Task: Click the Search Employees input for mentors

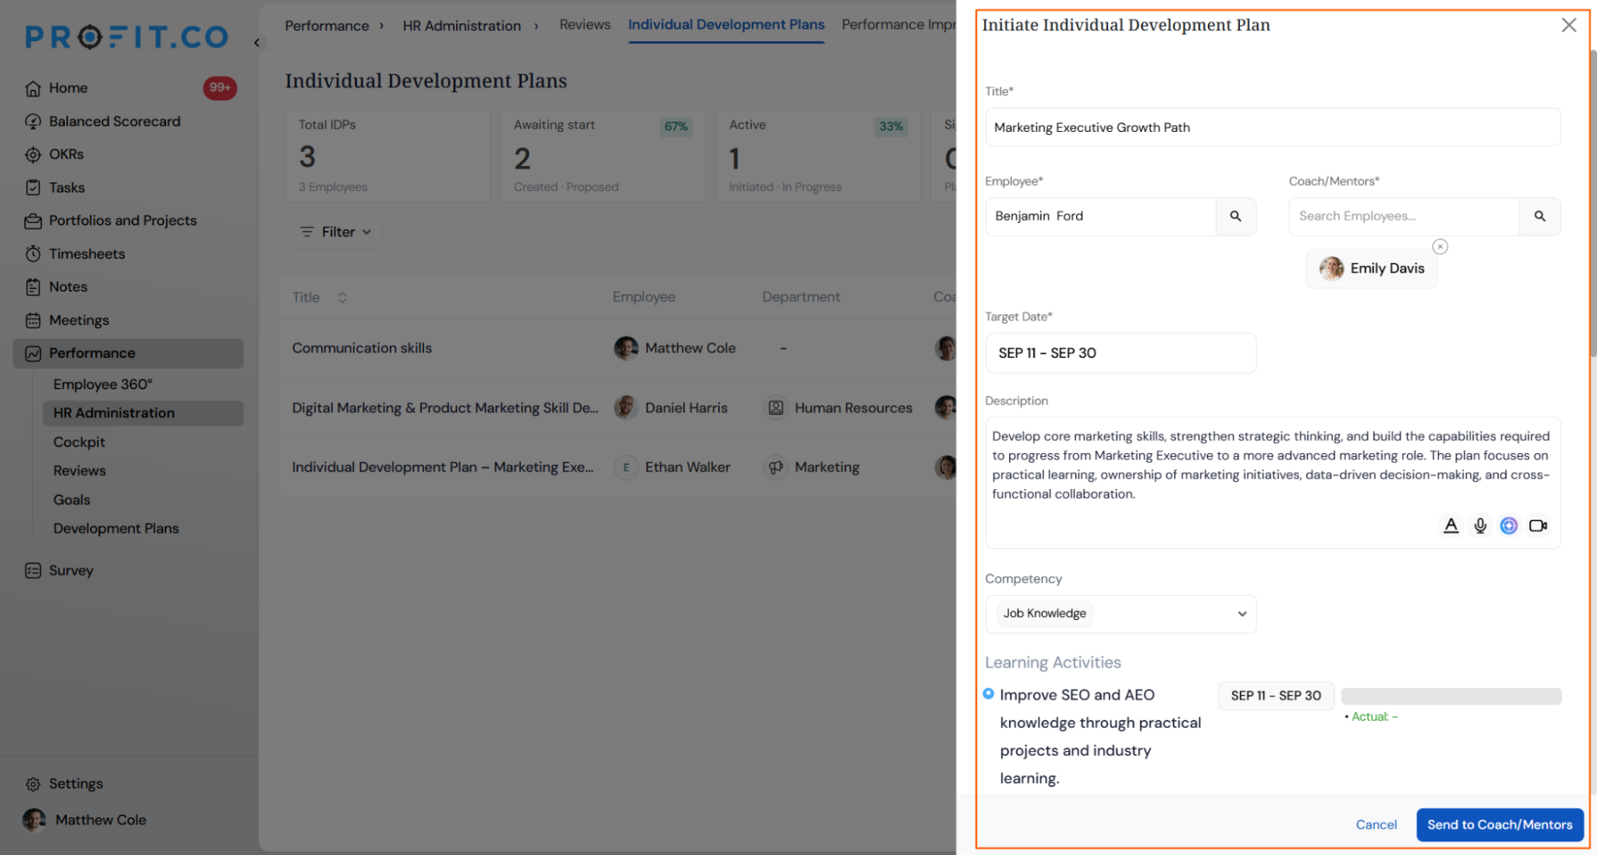Action: coord(1404,217)
